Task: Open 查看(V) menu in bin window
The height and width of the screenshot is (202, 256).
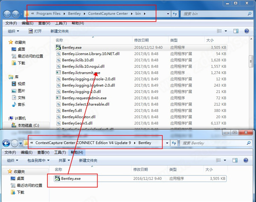Action: [44, 23]
